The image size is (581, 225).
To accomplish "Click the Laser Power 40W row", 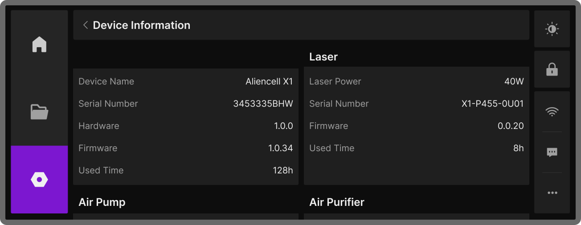I will coord(416,82).
